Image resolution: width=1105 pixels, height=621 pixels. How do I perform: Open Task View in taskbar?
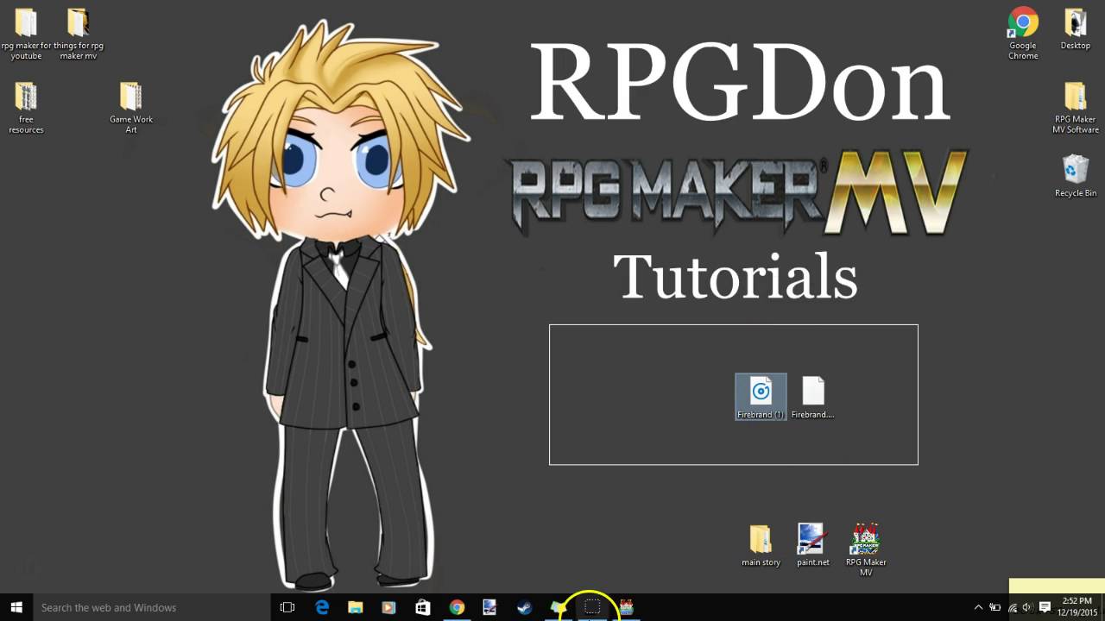pyautogui.click(x=287, y=607)
